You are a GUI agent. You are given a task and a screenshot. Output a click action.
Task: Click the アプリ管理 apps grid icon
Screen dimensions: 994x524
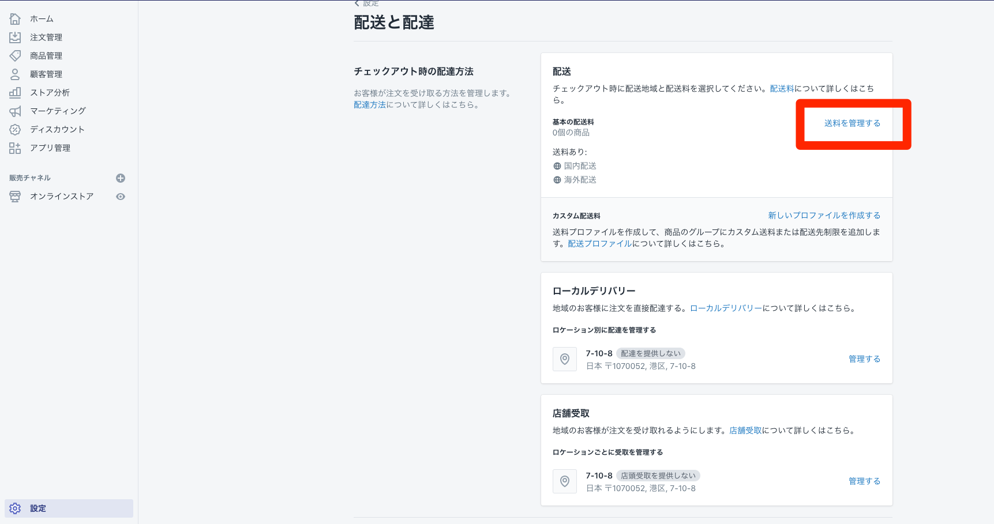(x=15, y=148)
